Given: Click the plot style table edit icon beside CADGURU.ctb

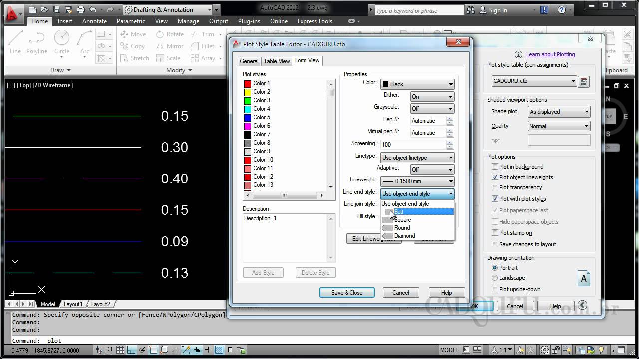Looking at the screenshot, I should (584, 81).
